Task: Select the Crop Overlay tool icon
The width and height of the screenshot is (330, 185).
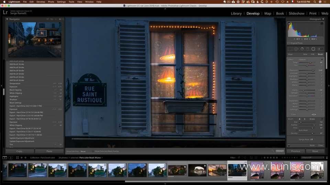Action: tap(290, 49)
